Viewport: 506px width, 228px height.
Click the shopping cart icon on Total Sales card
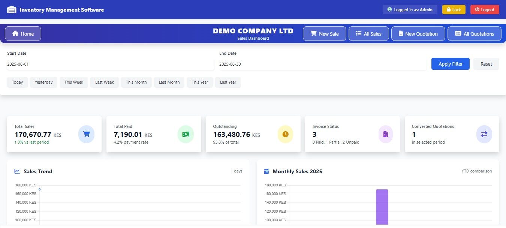(x=87, y=134)
